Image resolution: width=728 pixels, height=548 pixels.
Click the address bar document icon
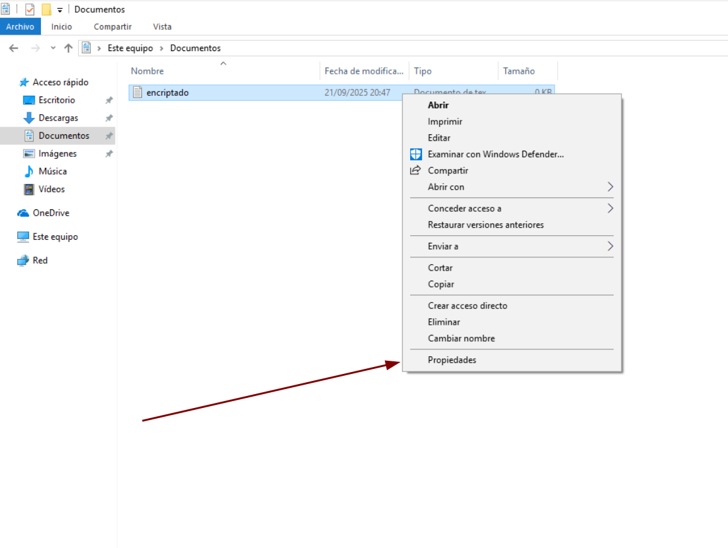(86, 47)
